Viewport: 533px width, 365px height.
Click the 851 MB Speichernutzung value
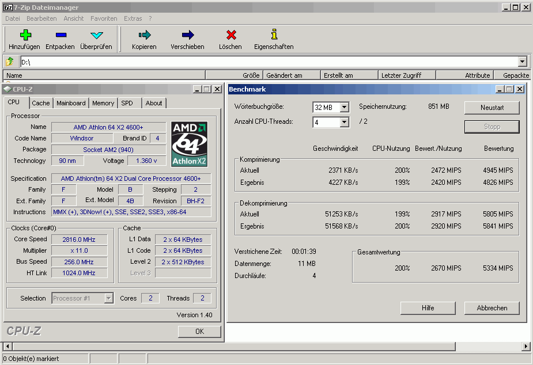click(439, 107)
